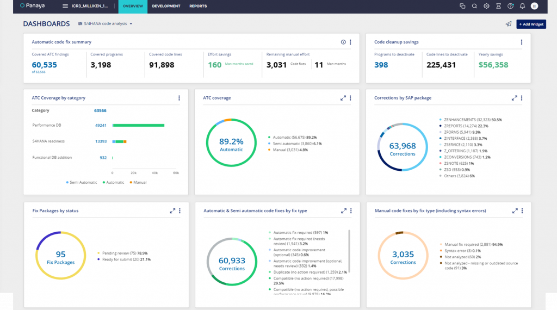The width and height of the screenshot is (557, 310).
Task: Open the search icon in top bar
Action: [x=474, y=6]
